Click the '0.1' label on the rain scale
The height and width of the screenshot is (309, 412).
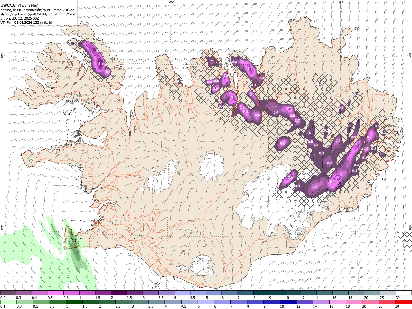(x=3, y=307)
